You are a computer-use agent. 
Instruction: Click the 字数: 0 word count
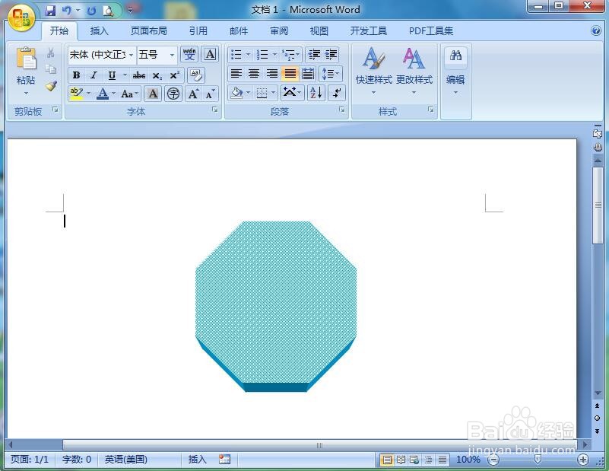(x=77, y=460)
